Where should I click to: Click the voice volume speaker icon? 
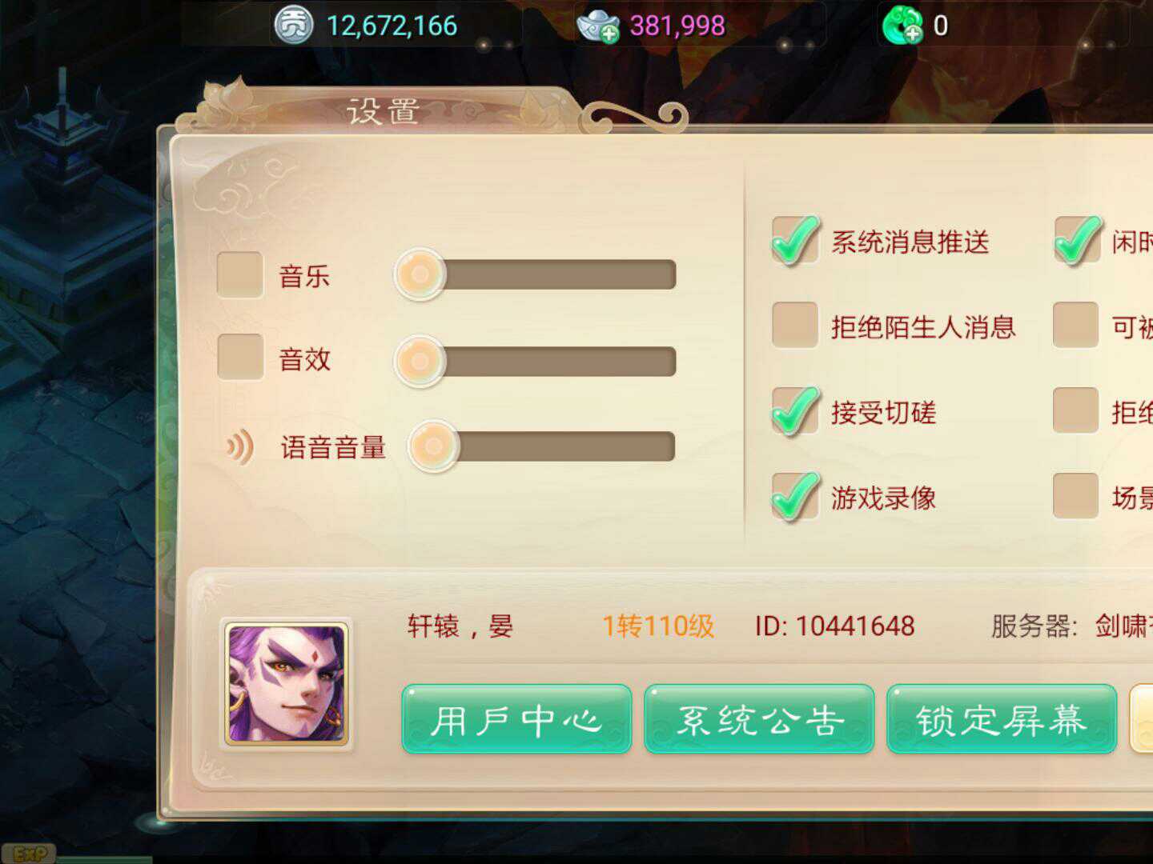click(240, 446)
